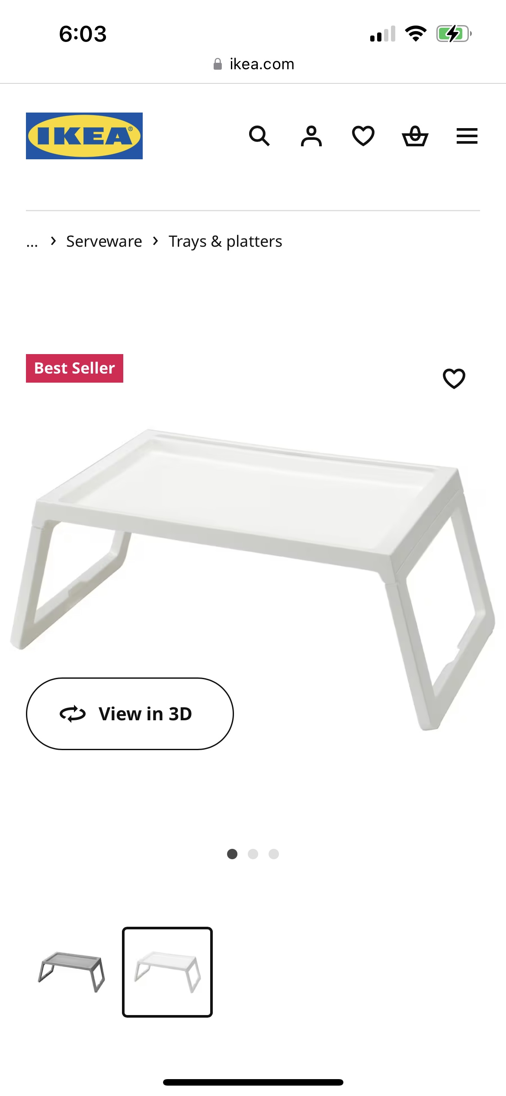
Task: Open the favorites heart in header
Action: coord(363,136)
